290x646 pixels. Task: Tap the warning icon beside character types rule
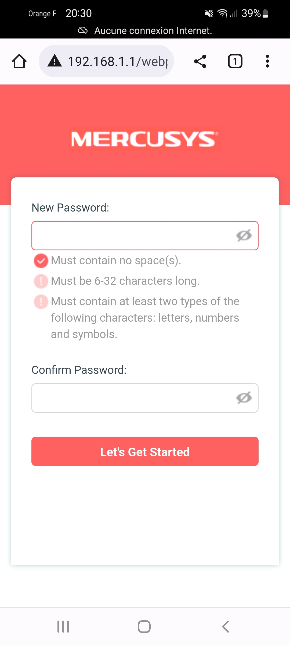click(x=41, y=301)
